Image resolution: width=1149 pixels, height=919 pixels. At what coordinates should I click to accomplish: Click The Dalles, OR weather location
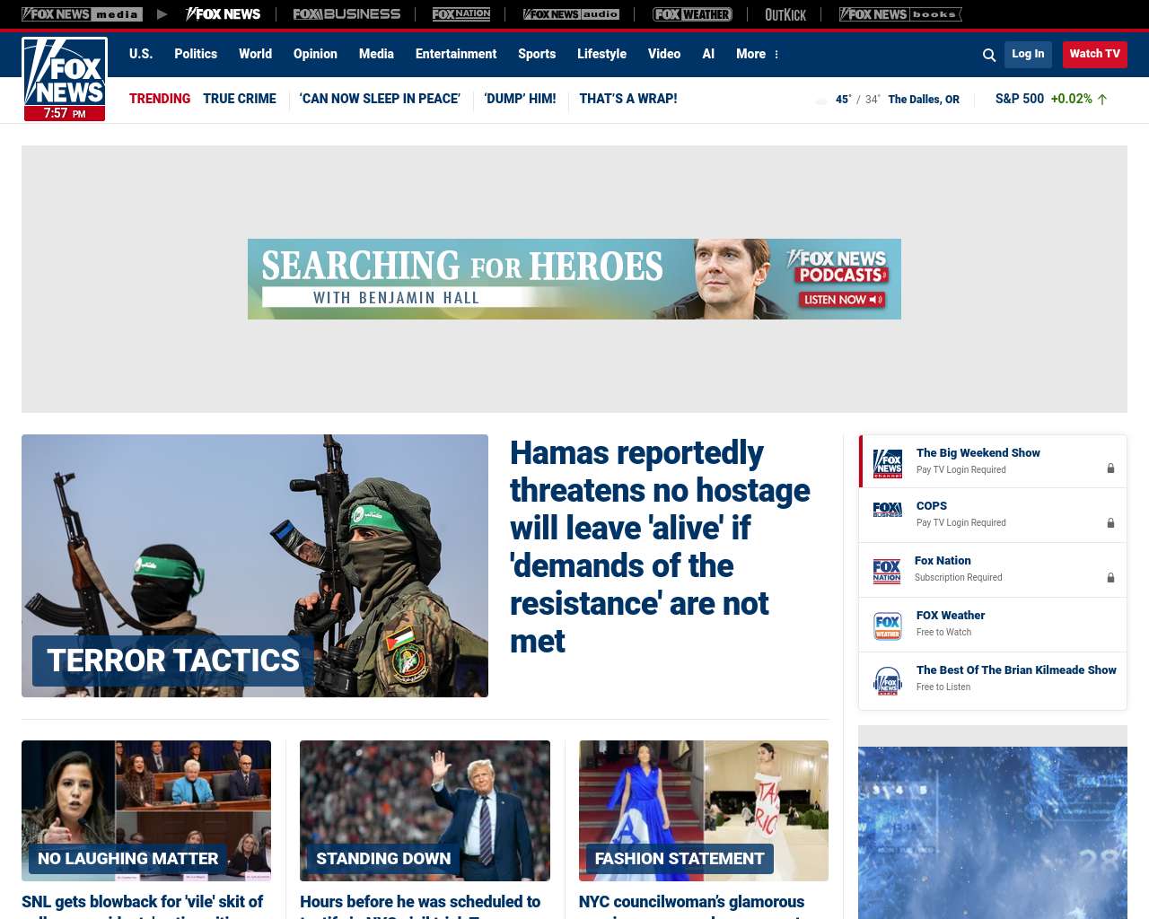[x=924, y=100]
